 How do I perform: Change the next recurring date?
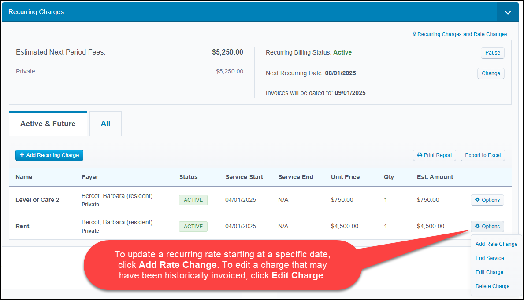tap(491, 73)
